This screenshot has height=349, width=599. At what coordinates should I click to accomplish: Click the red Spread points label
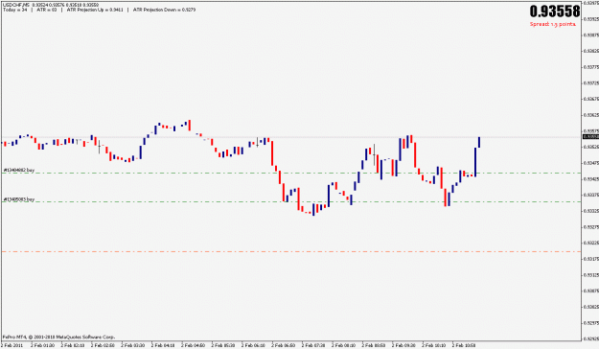(x=553, y=24)
